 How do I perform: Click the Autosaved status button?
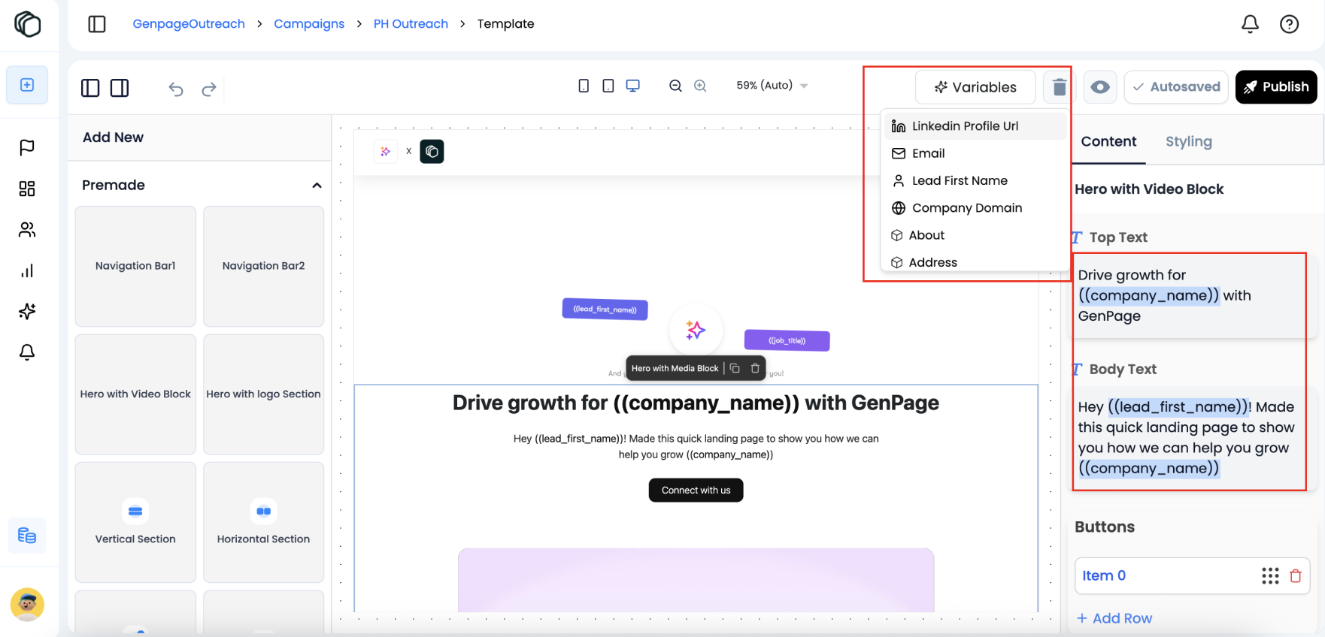pos(1176,87)
